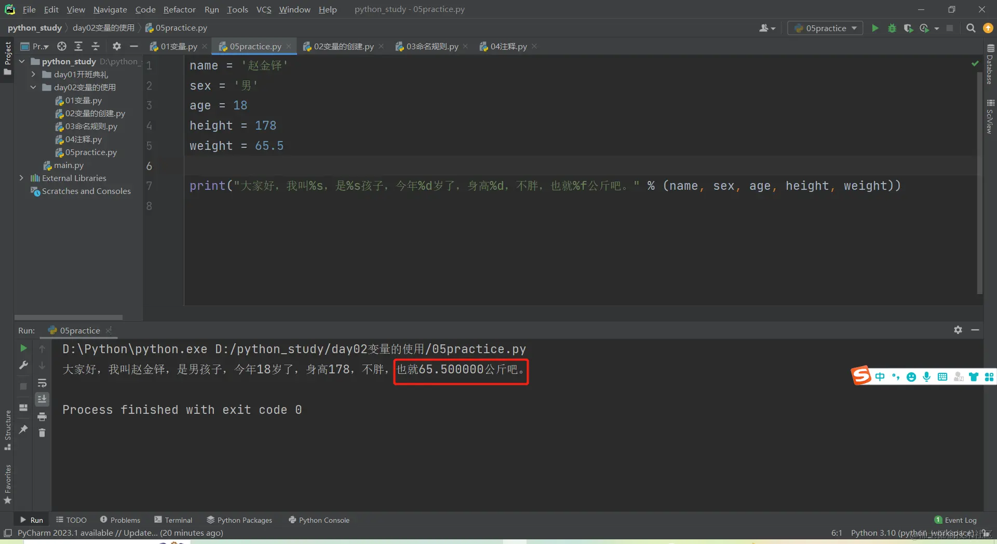Toggle soft-wrap in Run console
Image resolution: width=997 pixels, height=544 pixels.
click(x=42, y=383)
